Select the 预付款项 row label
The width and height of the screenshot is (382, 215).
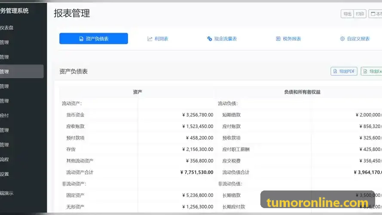75,138
